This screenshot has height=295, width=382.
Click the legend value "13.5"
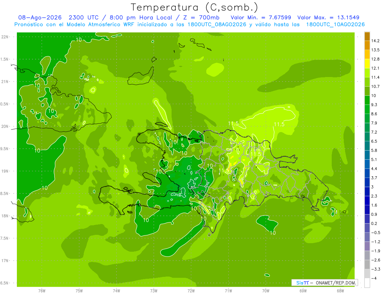tap(375, 50)
